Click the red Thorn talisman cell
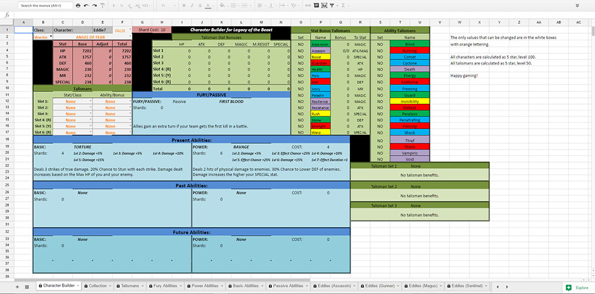Viewport: 595px width, 294px height. 410,146
